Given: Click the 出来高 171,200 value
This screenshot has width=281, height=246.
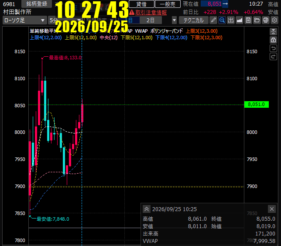Looking at the screenshot, I should pos(265,234).
